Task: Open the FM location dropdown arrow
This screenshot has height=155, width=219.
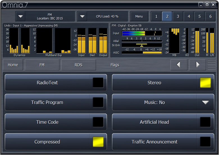Action: point(20,16)
